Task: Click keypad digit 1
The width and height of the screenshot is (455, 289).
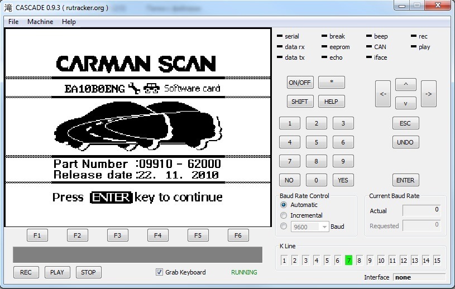Action: [290, 123]
